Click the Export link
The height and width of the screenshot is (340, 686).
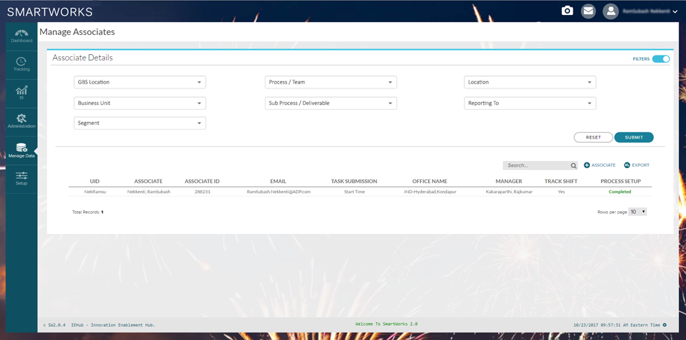click(636, 165)
